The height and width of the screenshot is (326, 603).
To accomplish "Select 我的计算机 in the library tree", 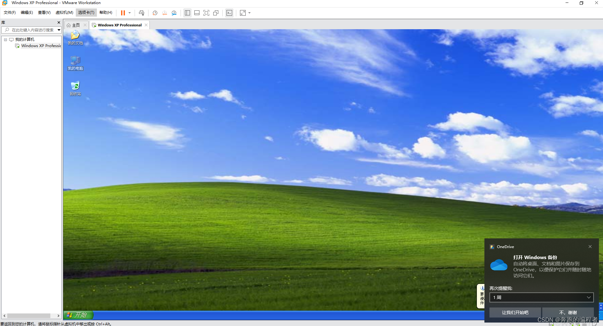I will [x=25, y=40].
